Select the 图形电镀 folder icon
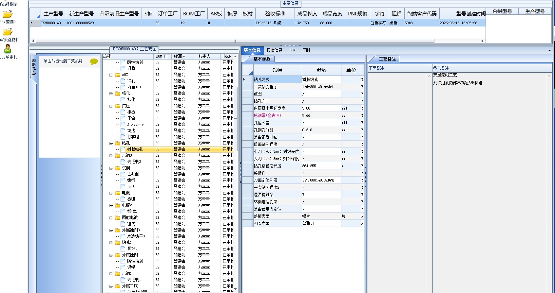This screenshot has width=555, height=293. tap(118, 218)
